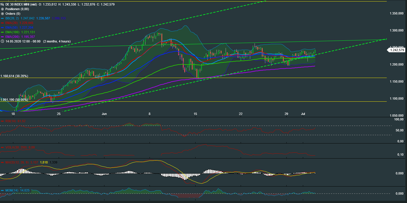The width and height of the screenshot is (407, 203).
Task: Click the blue MOM(14) legend line icon
Action: tap(3, 191)
